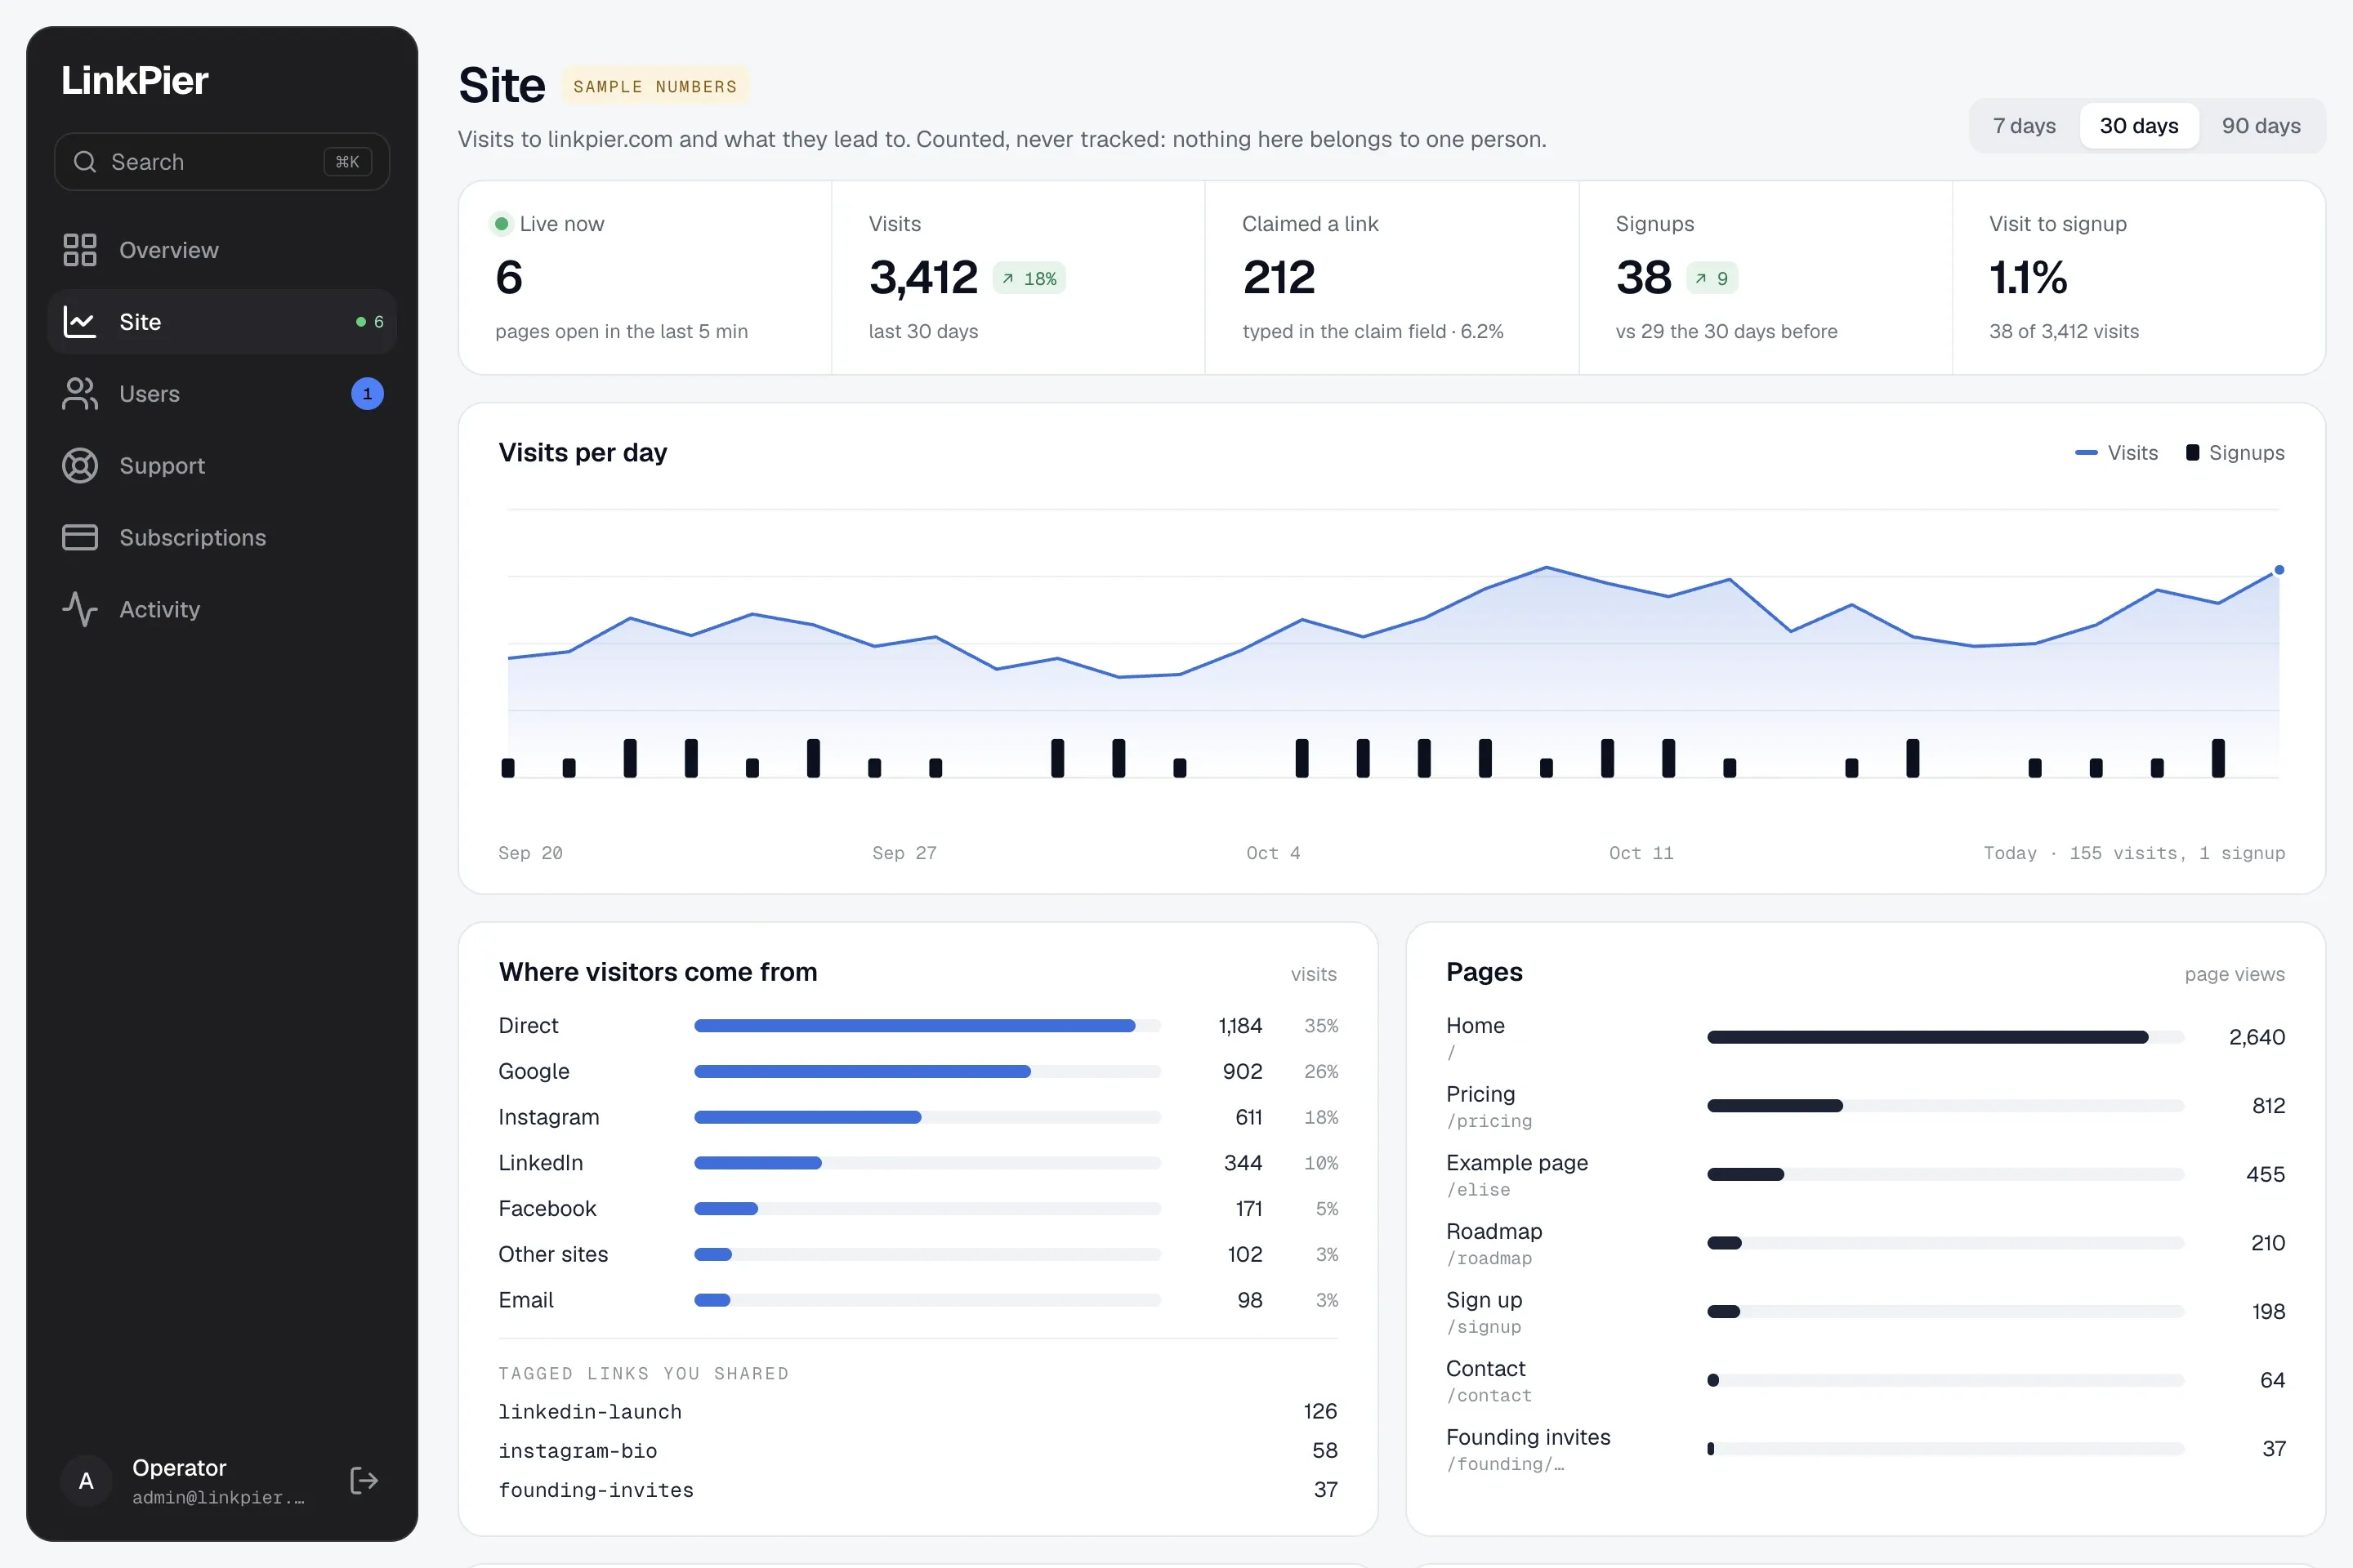The width and height of the screenshot is (2353, 1568).
Task: Click the LinkPier logo
Action: click(135, 80)
